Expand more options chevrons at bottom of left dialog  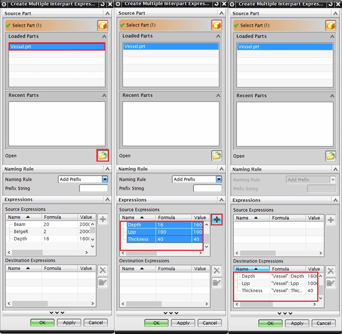coord(57,313)
